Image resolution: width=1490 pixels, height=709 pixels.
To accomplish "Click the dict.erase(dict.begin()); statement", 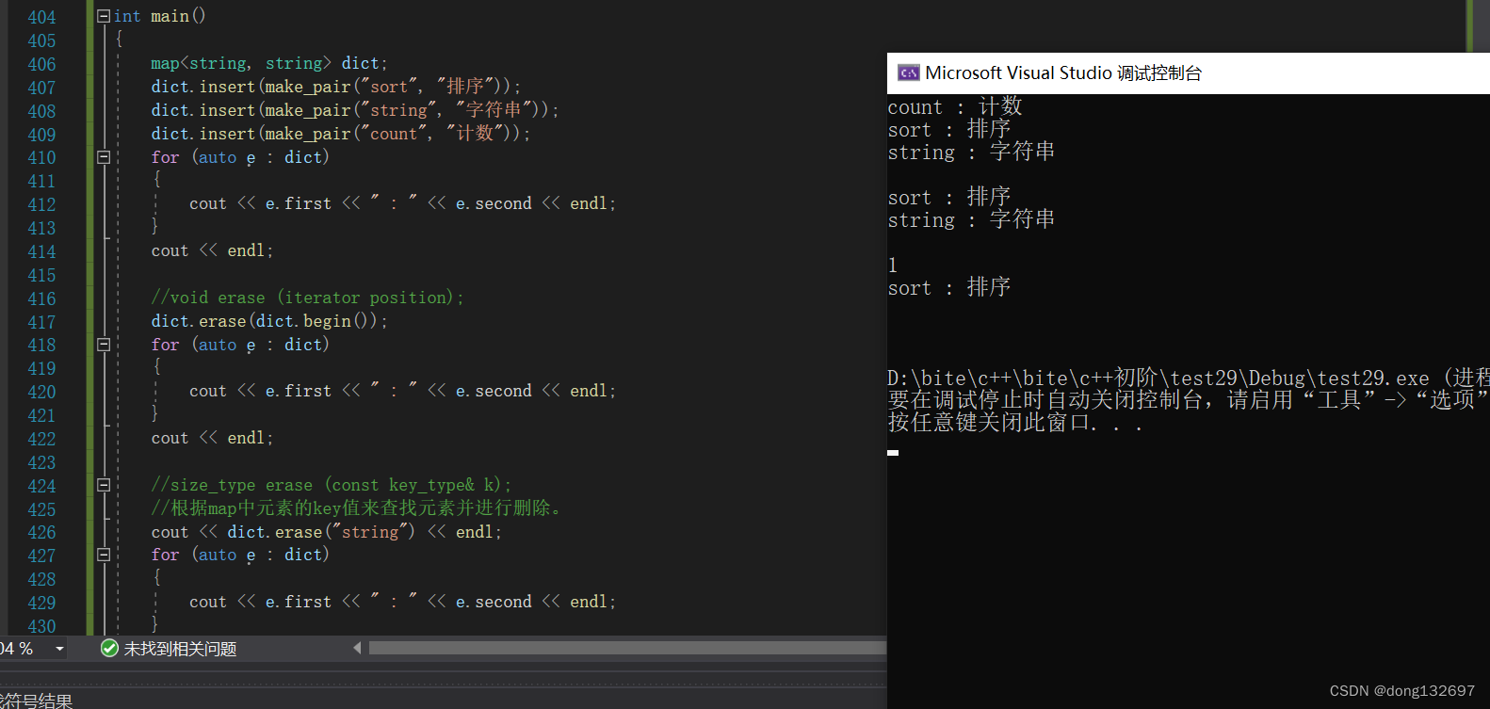I will click(x=269, y=321).
